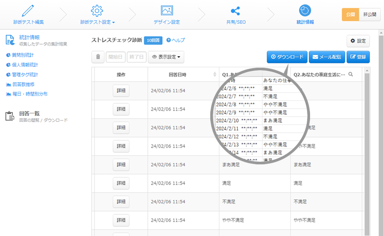384x236 pixels.
Task: Click the 設定 gear button
Action: pos(358,41)
